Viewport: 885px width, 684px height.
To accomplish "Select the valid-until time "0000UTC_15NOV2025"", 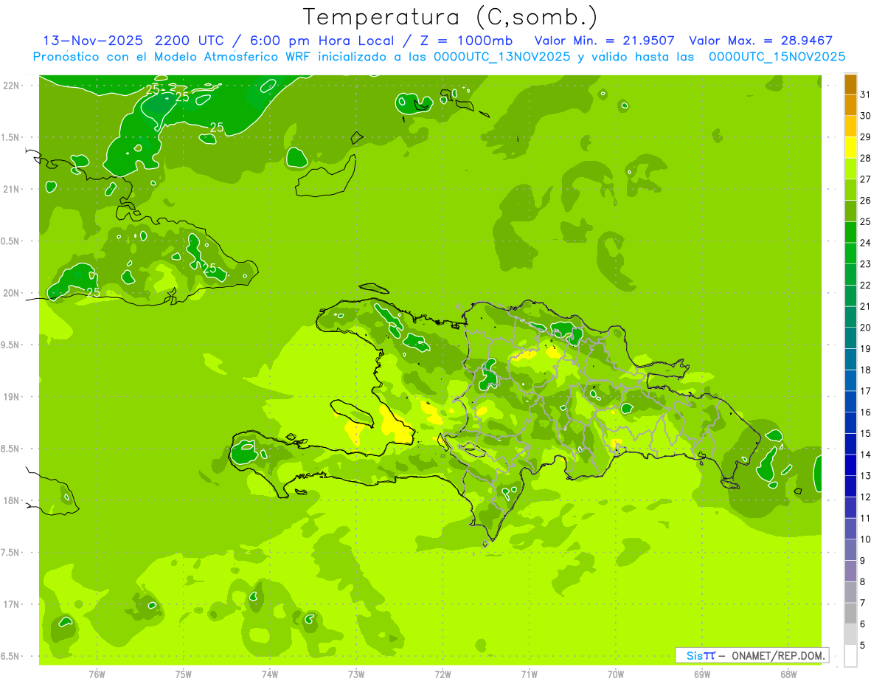I will pyautogui.click(x=777, y=57).
